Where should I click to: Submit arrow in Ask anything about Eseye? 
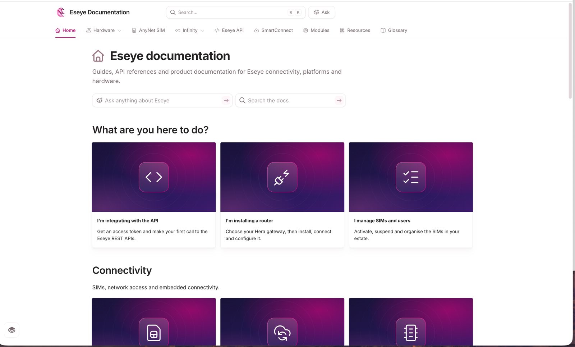[x=226, y=100]
